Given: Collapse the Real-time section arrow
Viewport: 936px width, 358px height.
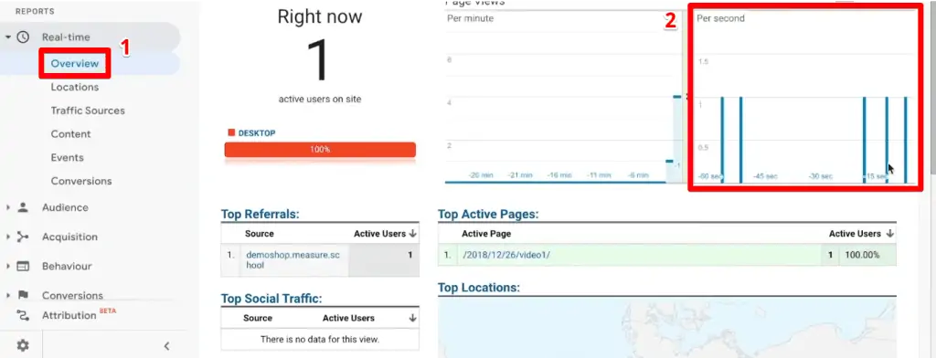Looking at the screenshot, I should (x=8, y=37).
